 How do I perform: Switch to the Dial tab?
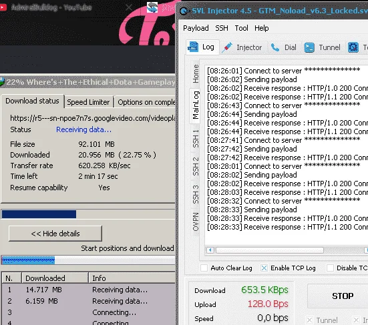pyautogui.click(x=284, y=47)
